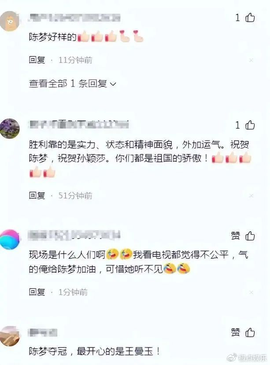This screenshot has height=365, width=270.
Task: Reply to the 陈梦好样的 comment
Action: pyautogui.click(x=37, y=60)
